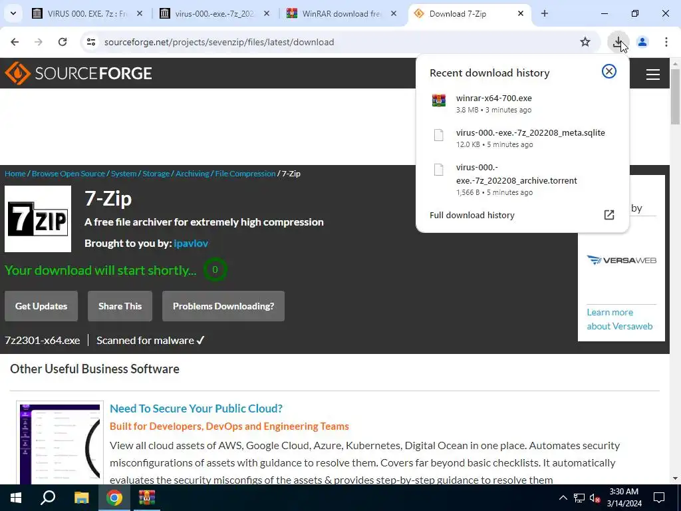681x511 pixels.
Task: Go to Home breadcrumb link
Action: point(15,174)
